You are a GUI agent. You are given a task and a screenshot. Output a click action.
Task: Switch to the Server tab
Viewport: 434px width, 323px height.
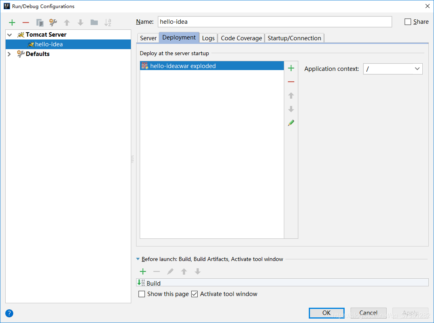[x=148, y=38]
